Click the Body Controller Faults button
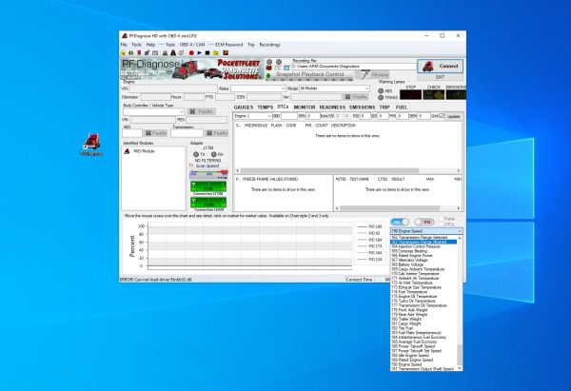Screen dimensions: 571x391 202,111
